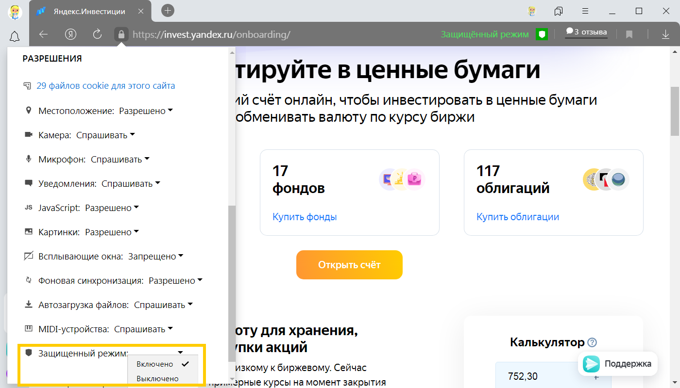Click the pop-up windows icon
The width and height of the screenshot is (680, 388).
click(x=28, y=256)
